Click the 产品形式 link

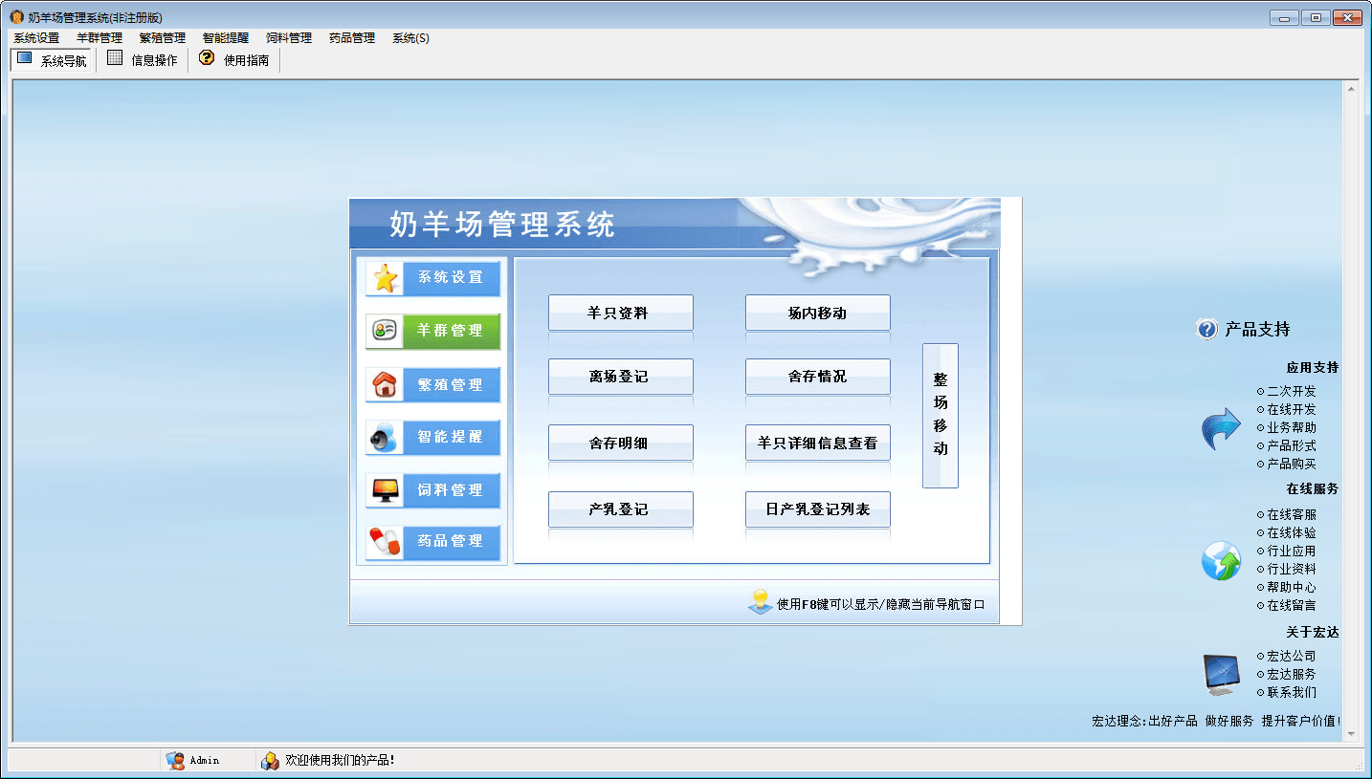1292,445
